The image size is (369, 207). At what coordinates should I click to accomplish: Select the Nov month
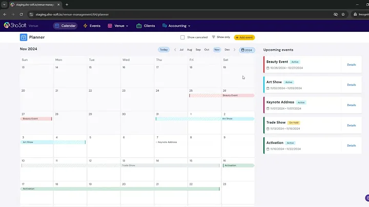217,50
